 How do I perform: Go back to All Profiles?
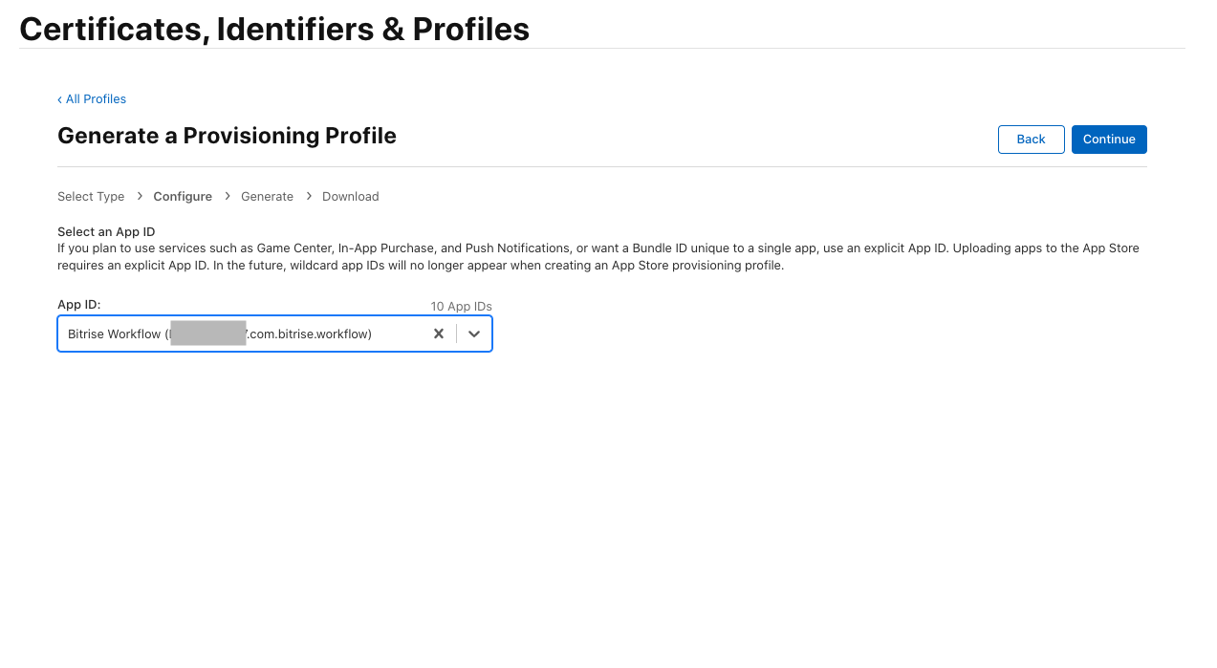96,99
